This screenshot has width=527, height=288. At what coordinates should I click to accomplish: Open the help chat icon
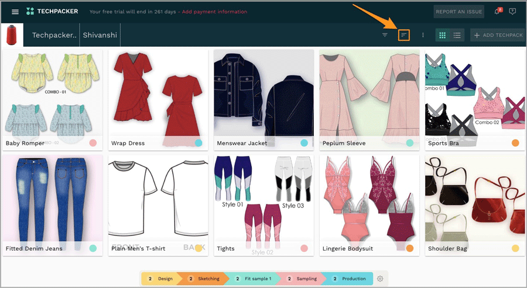pos(513,12)
